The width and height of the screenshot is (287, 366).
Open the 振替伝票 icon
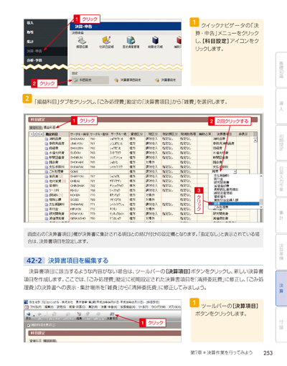[82, 42]
